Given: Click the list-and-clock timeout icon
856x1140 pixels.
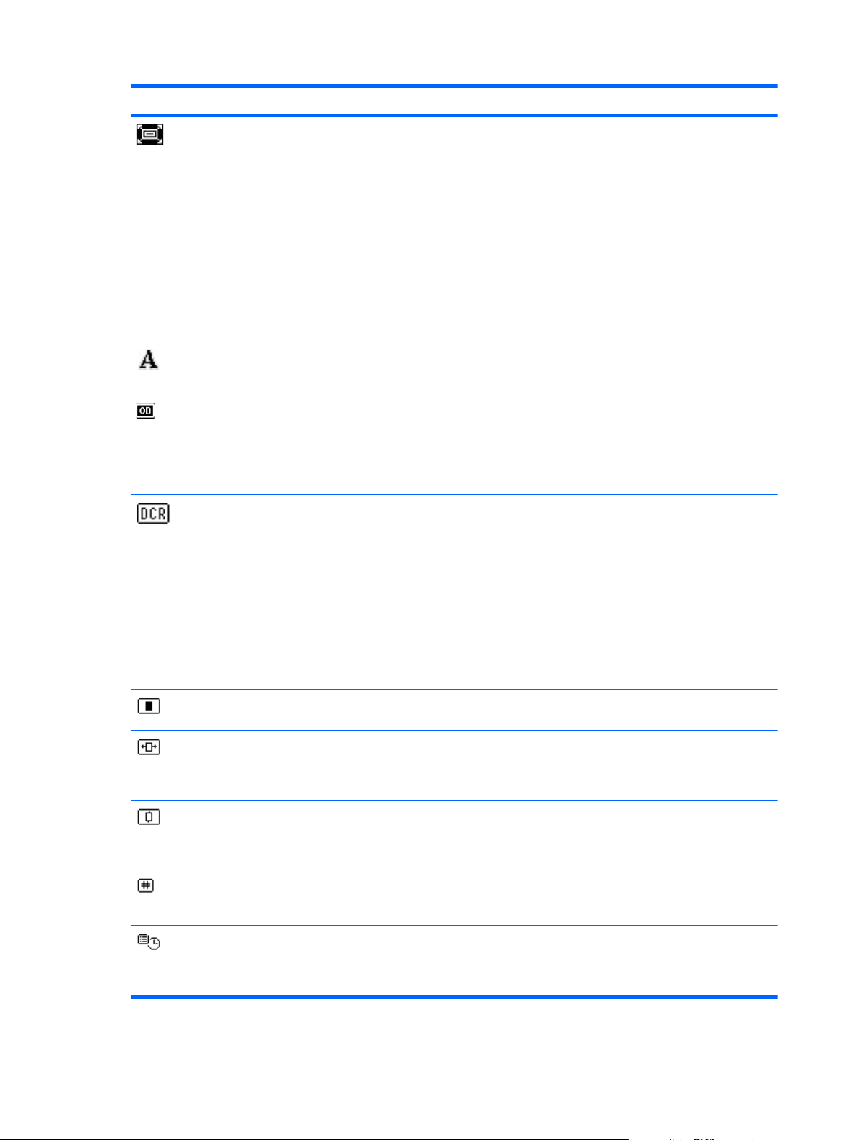Looking at the screenshot, I should pos(149,941).
